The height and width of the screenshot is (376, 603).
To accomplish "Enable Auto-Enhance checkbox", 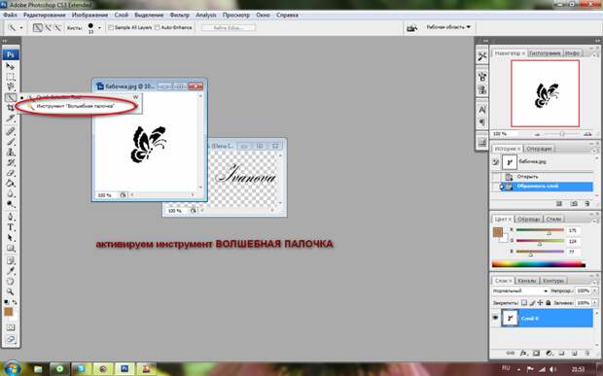I will [x=157, y=27].
